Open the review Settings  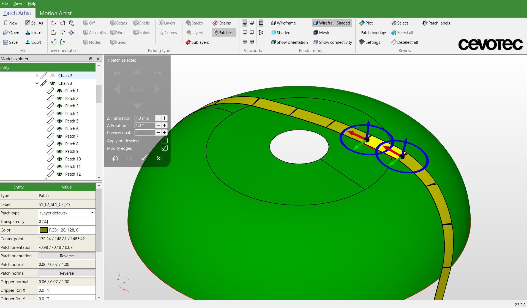click(370, 42)
